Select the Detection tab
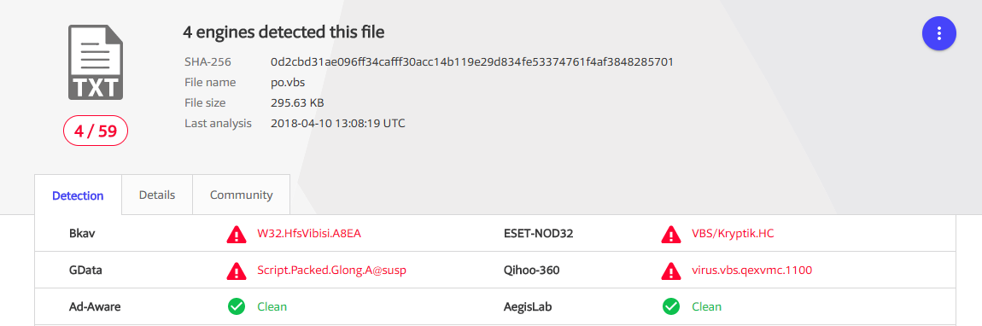The width and height of the screenshot is (982, 326). click(78, 195)
